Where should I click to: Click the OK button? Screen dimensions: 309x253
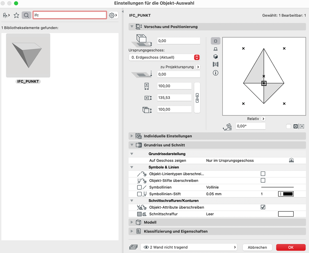click(x=290, y=247)
